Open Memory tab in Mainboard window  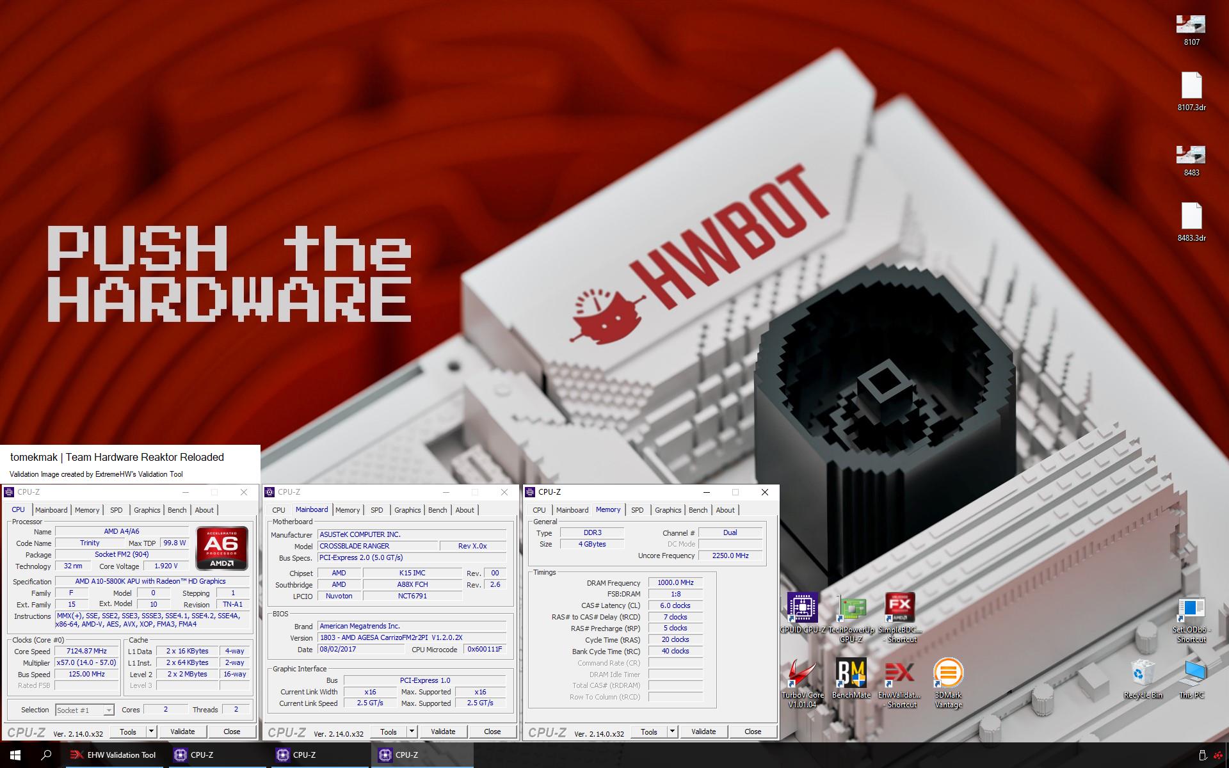[348, 510]
